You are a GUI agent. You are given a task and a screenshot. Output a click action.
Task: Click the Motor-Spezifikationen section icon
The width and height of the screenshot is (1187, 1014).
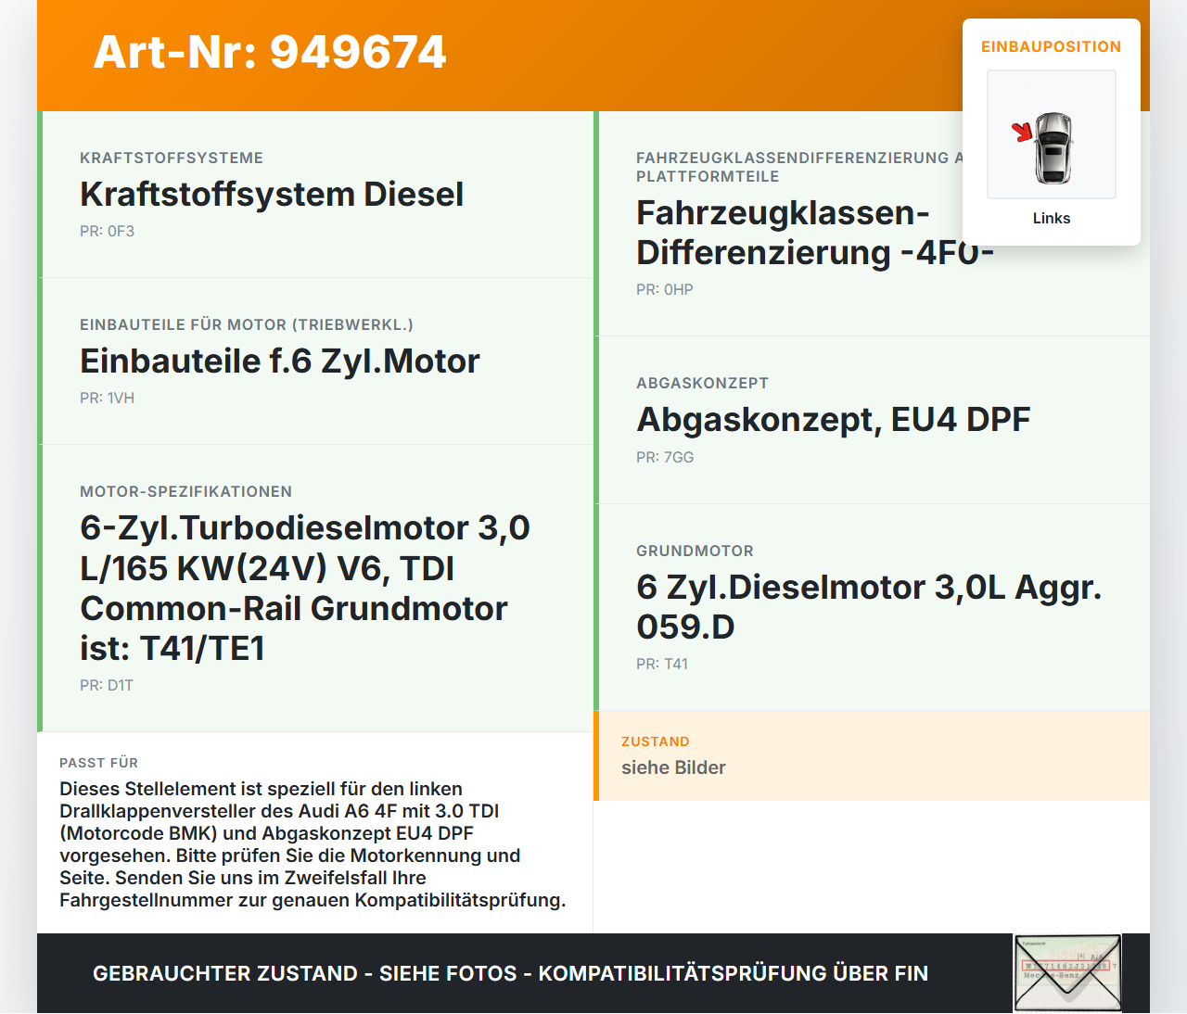[x=185, y=491]
